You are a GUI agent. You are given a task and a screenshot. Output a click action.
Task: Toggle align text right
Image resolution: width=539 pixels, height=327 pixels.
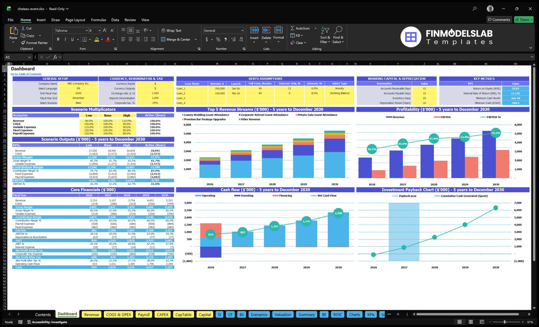click(x=138, y=39)
